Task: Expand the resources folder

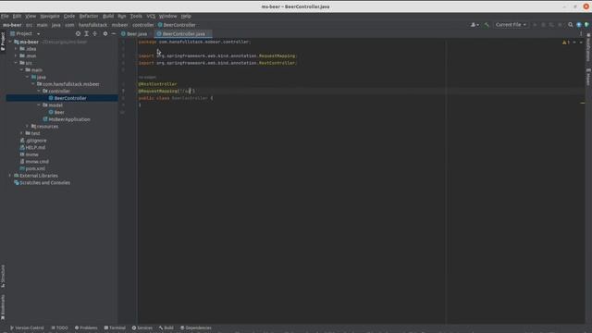Action: pos(27,126)
